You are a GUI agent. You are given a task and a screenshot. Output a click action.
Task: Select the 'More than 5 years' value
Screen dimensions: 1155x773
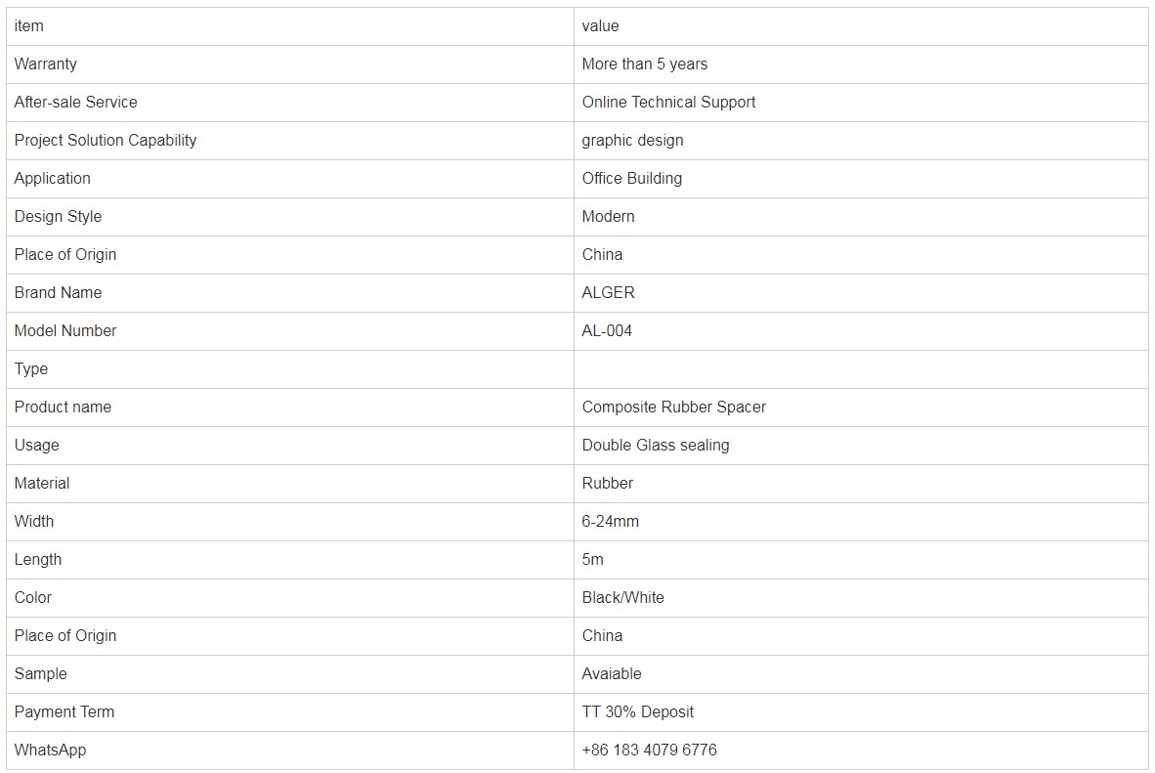click(x=645, y=64)
